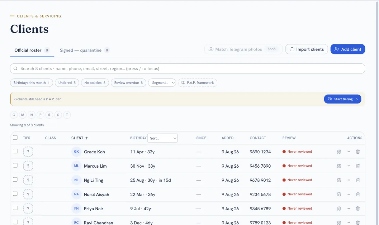Toggle the No policies filter chip

[95, 83]
